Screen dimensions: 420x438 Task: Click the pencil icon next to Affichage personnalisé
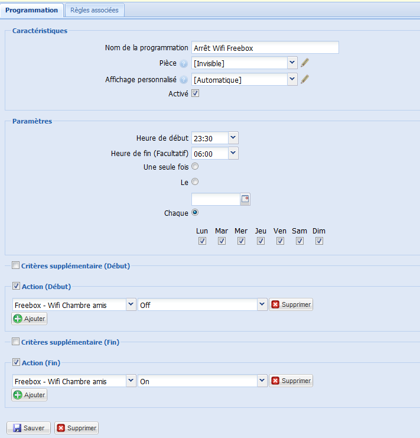pos(305,79)
